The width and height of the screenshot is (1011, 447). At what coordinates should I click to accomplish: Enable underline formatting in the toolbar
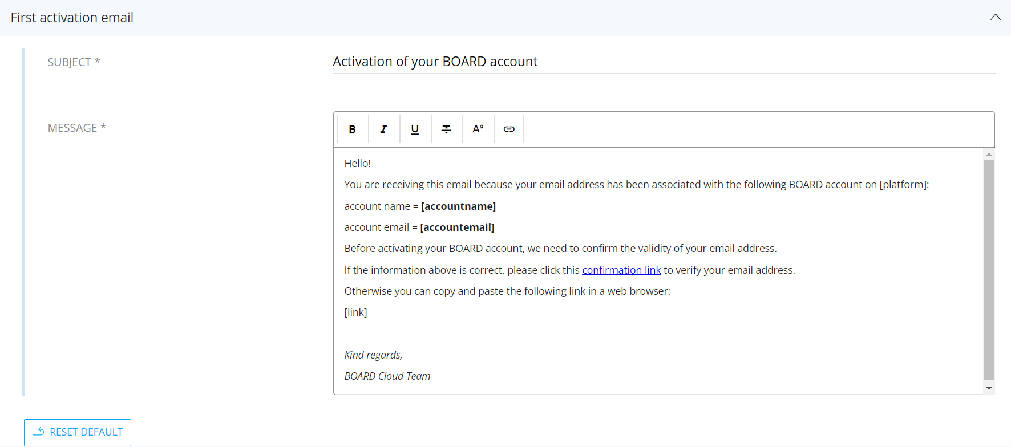click(415, 129)
